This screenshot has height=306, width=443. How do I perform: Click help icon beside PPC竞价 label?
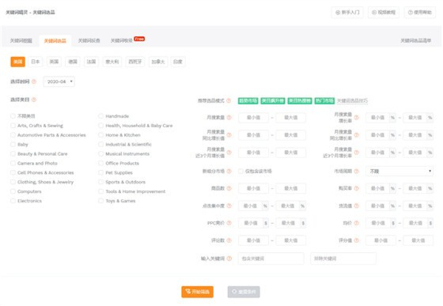click(x=230, y=222)
